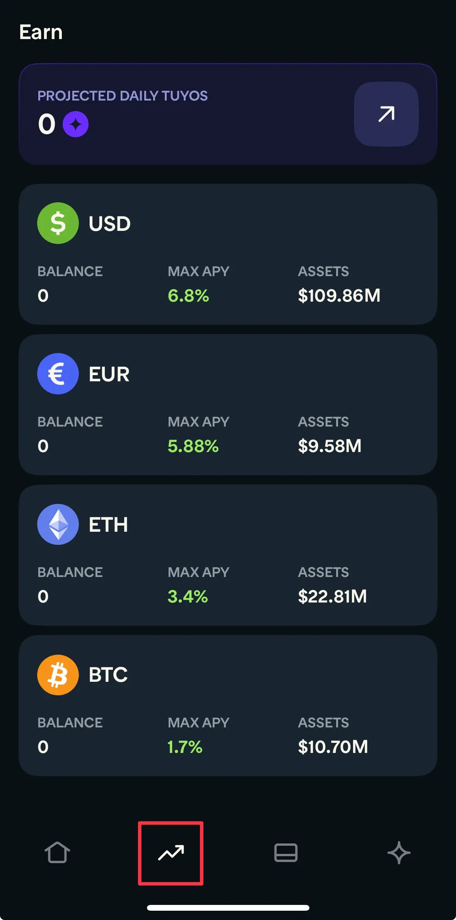Click the Earn page title
Image resolution: width=456 pixels, height=920 pixels.
pos(41,32)
